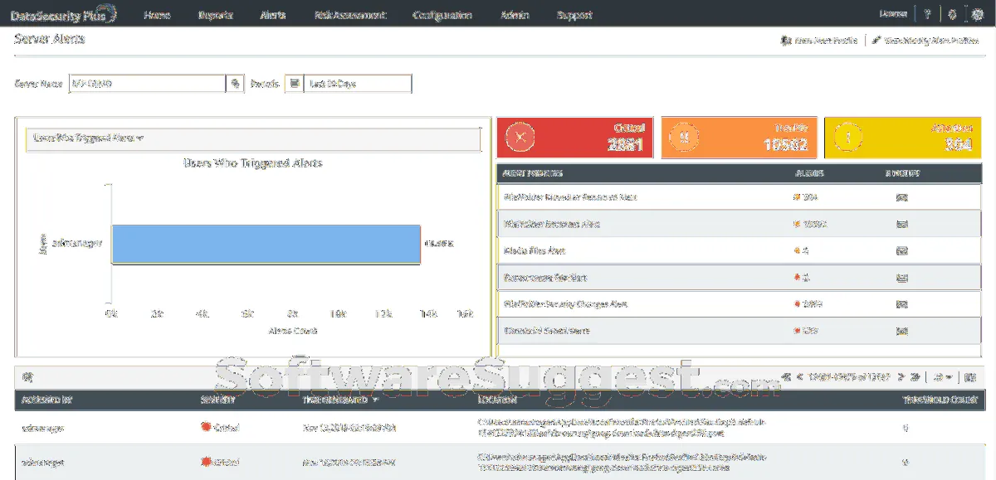
Task: Click the time generated in first alert row
Action: pyautogui.click(x=349, y=428)
